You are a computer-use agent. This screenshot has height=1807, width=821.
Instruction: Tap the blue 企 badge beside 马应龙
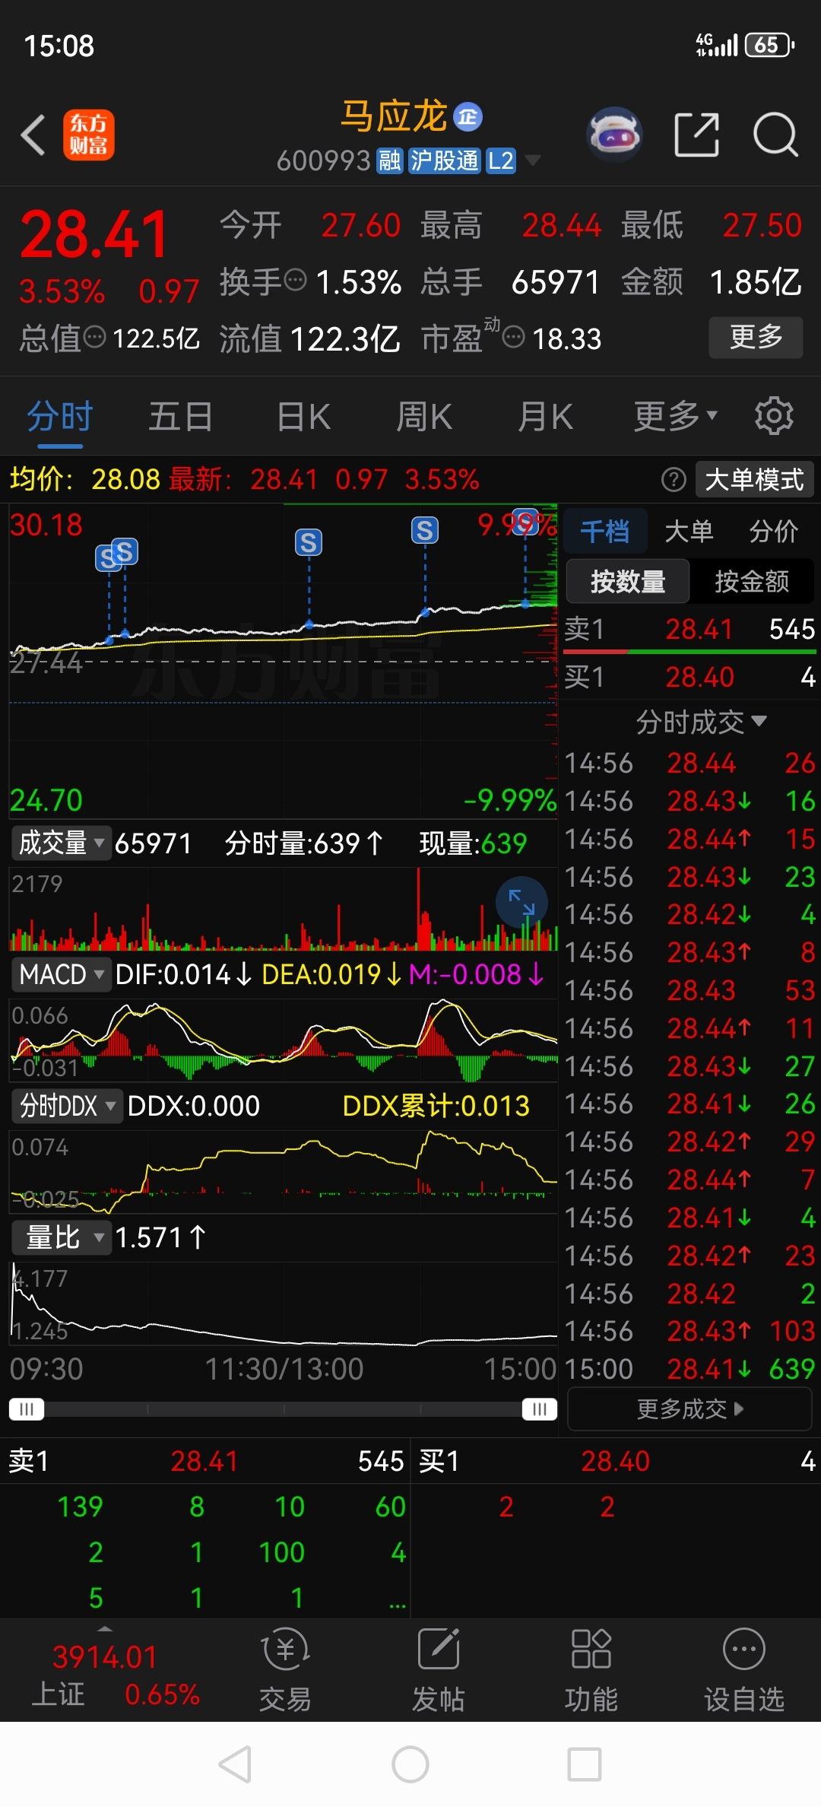468,116
